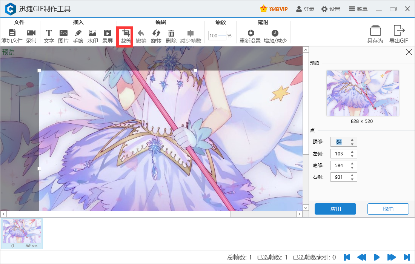This screenshot has height=264, width=415.
Task: Go to the previous frame
Action: 361,257
